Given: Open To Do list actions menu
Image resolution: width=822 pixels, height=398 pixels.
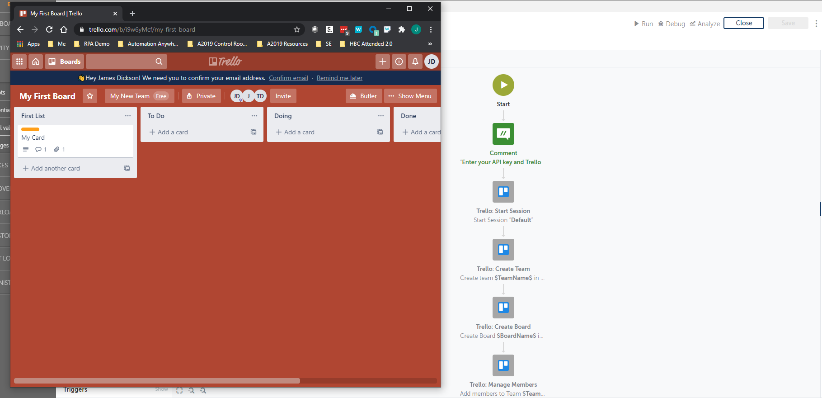Looking at the screenshot, I should coord(254,116).
